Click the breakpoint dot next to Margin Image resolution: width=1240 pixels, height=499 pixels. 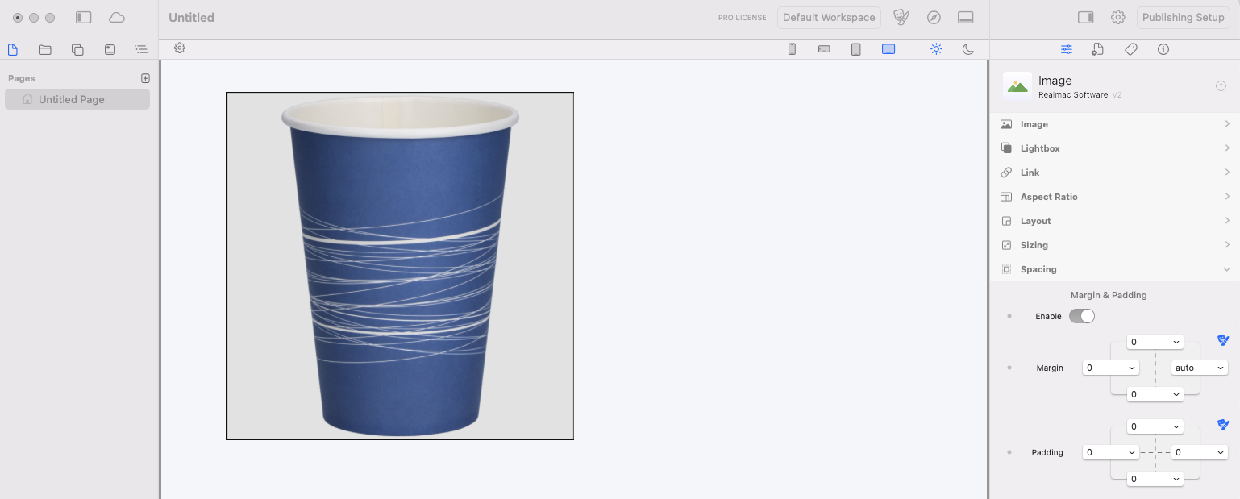coord(1009,368)
